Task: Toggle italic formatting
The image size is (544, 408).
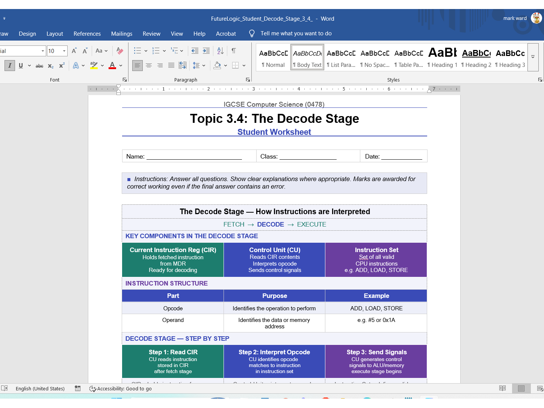Action: click(10, 65)
